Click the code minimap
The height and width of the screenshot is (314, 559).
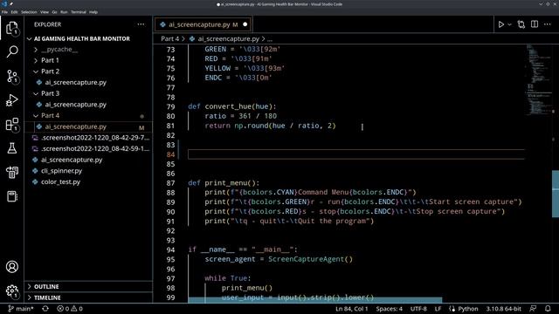point(538,80)
